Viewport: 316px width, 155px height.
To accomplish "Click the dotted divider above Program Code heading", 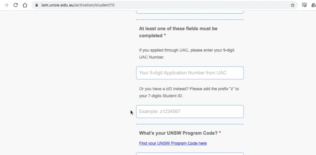I will click(190, 124).
